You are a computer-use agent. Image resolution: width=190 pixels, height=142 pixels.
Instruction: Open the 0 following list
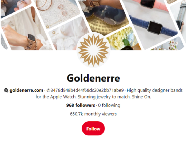109,105
